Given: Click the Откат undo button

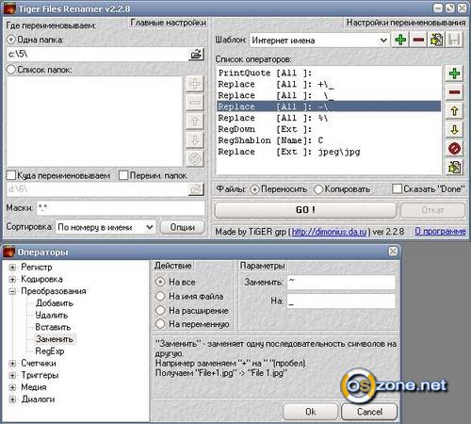Looking at the screenshot, I should pos(432,210).
